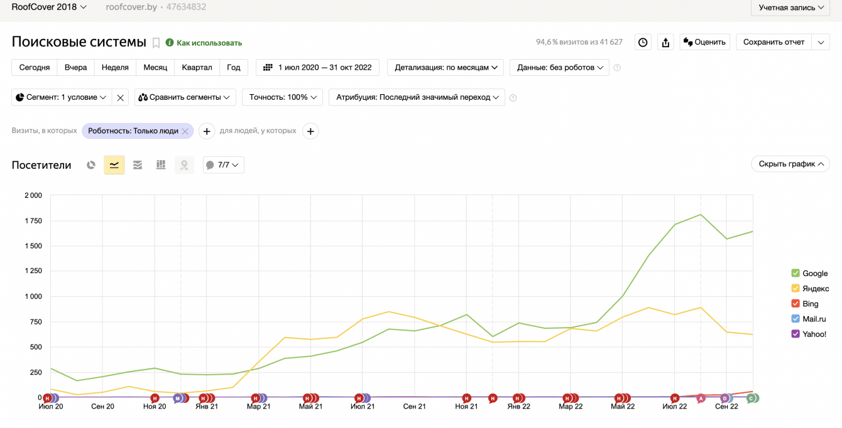Toggle Google series checkbox in legend
The image size is (842, 428).
(x=796, y=273)
